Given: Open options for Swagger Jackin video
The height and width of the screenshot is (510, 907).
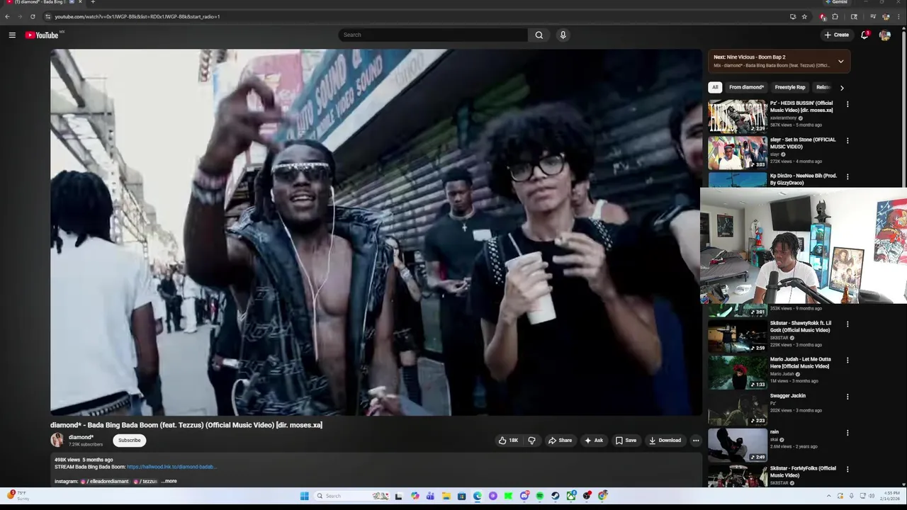Looking at the screenshot, I should [x=847, y=397].
